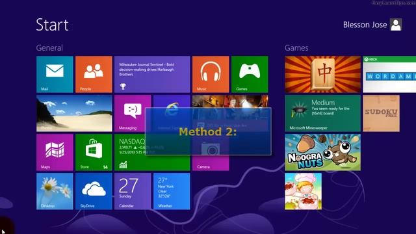Open the Weather tile for New York
The width and height of the screenshot is (416, 234).
click(x=172, y=191)
